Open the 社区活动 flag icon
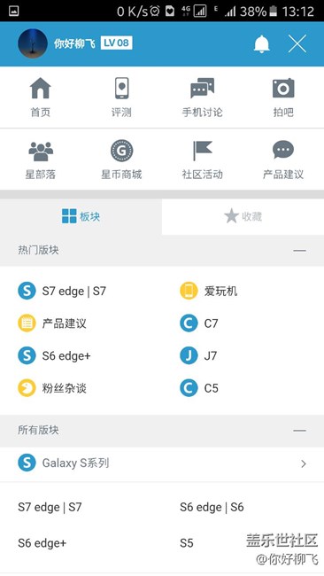Screen dimensions: 324x576 coord(203,151)
